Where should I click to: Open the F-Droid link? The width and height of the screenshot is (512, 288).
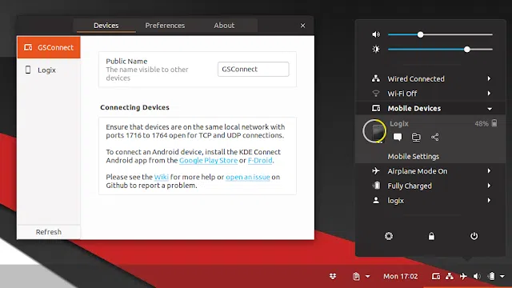(260, 160)
